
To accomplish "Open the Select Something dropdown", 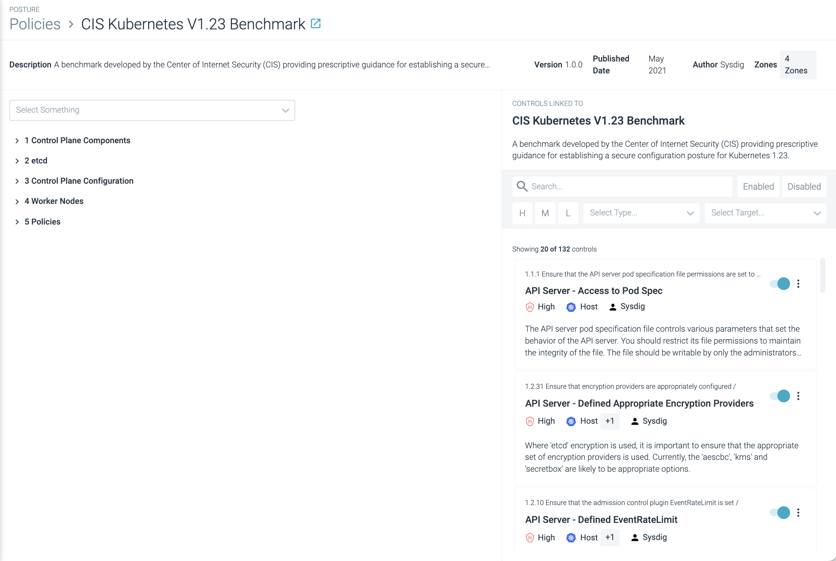I will (152, 110).
